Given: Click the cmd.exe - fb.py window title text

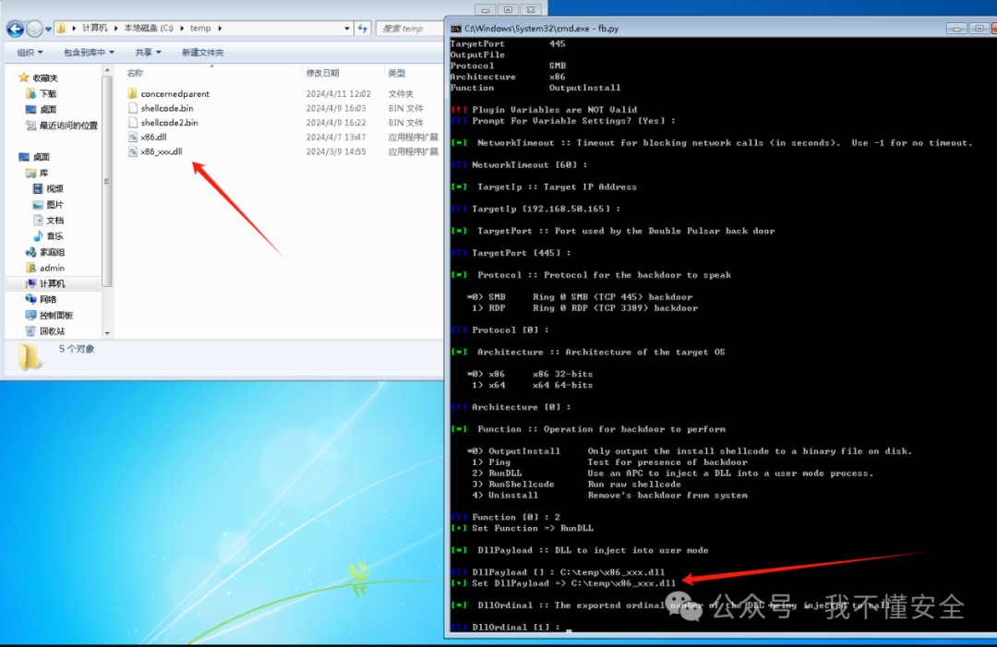Looking at the screenshot, I should 541,29.
